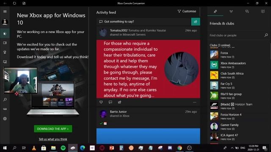Switch to the Notifications tab icon
Image resolution: width=271 pixels, height=152 pixels.
[x=263, y=11]
